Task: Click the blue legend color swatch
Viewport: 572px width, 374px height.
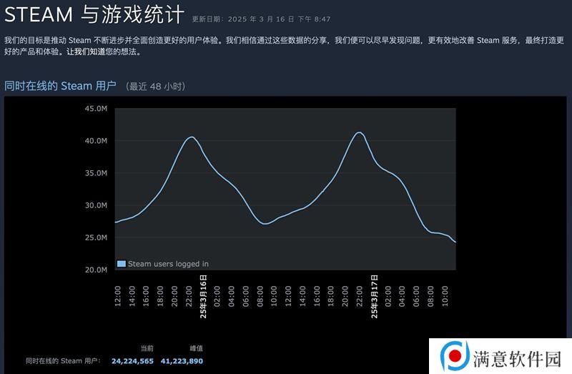Action: pyautogui.click(x=121, y=264)
